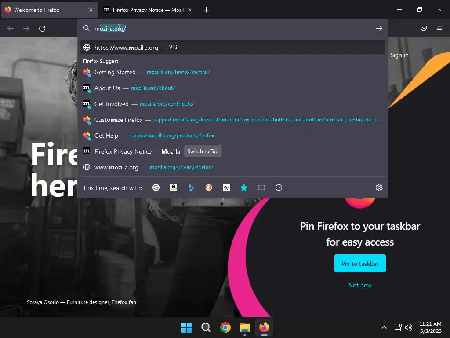The image size is (450, 338).
Task: Search history using the clock icon
Action: [279, 187]
